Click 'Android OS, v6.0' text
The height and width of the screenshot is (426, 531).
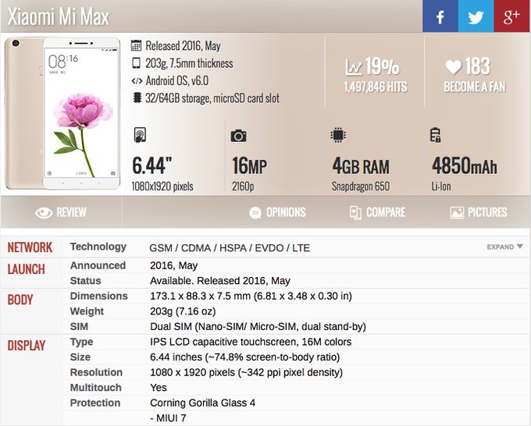pyautogui.click(x=177, y=80)
